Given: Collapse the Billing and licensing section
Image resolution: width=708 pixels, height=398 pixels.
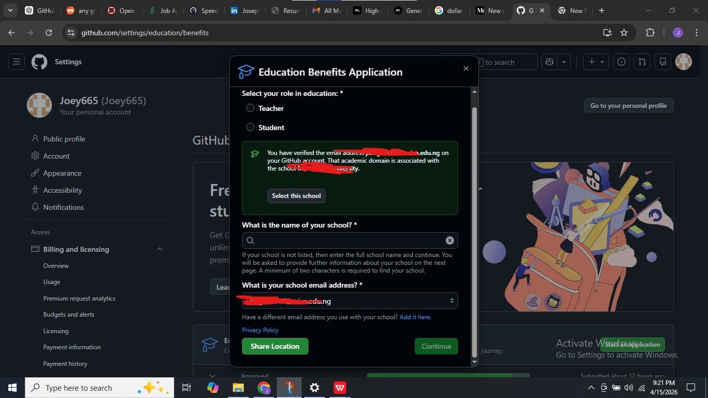Looking at the screenshot, I should click(160, 249).
